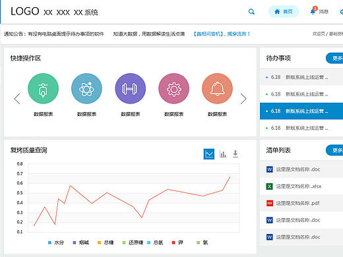Open the 【真相问答机】 announcement link
Screen dimensions: 343x257
tap(222, 34)
